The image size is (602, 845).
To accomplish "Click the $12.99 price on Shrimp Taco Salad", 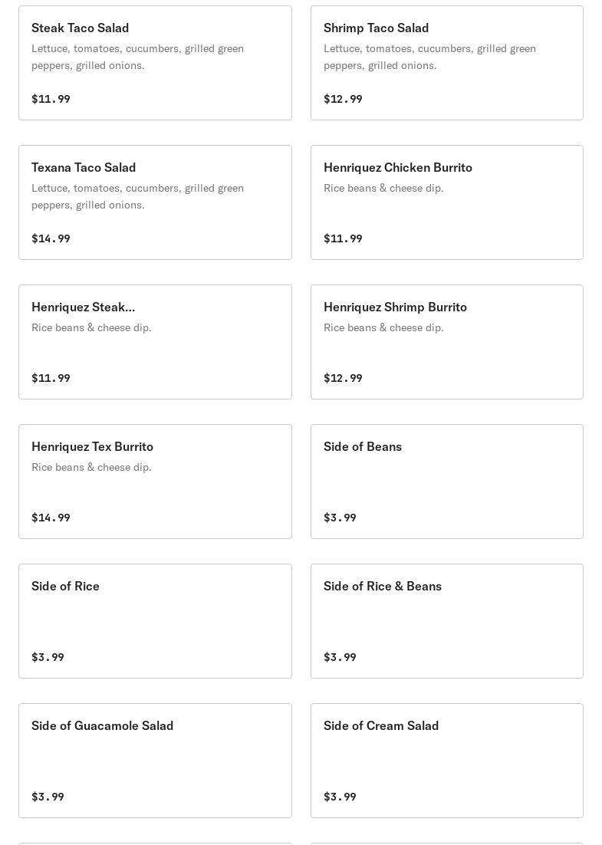I will 343,99.
